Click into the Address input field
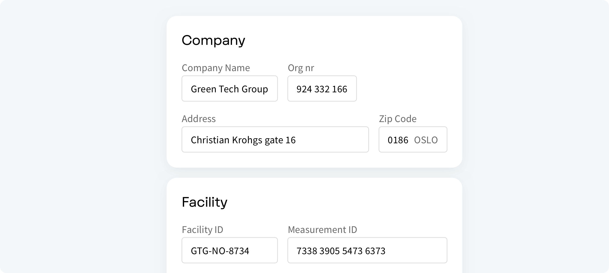Image resolution: width=609 pixels, height=273 pixels. [x=275, y=140]
